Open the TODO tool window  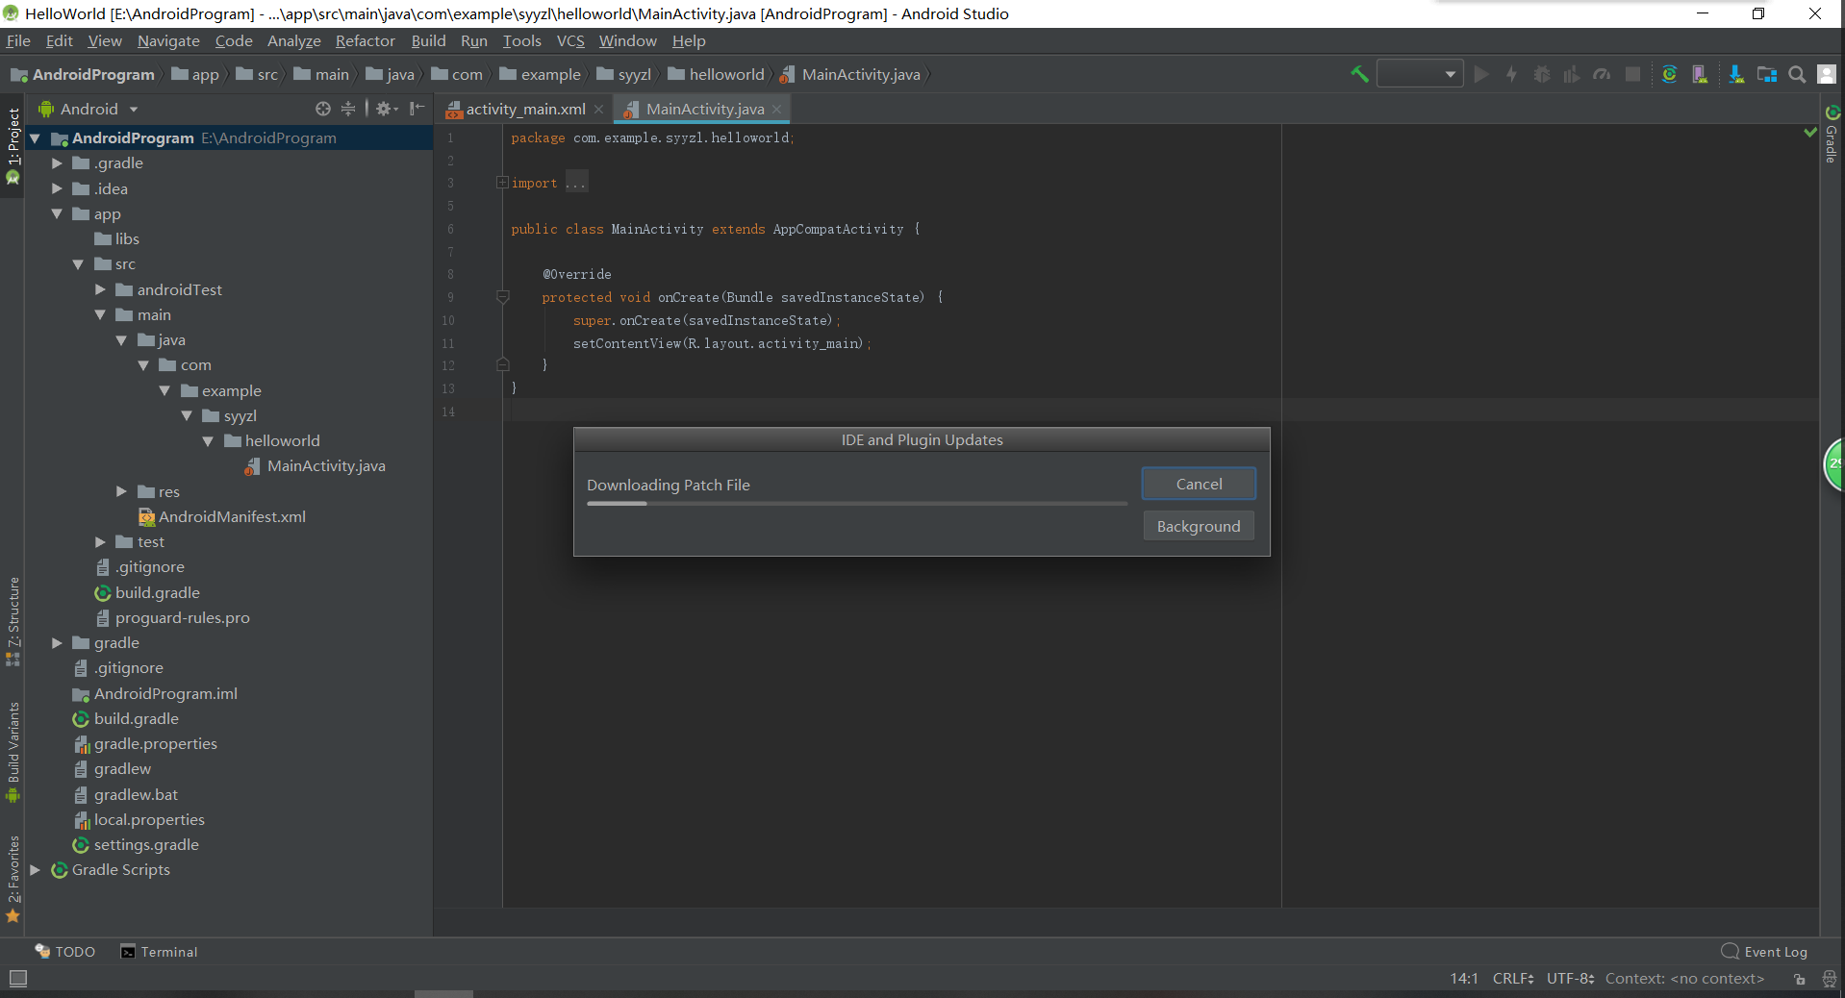pos(65,952)
